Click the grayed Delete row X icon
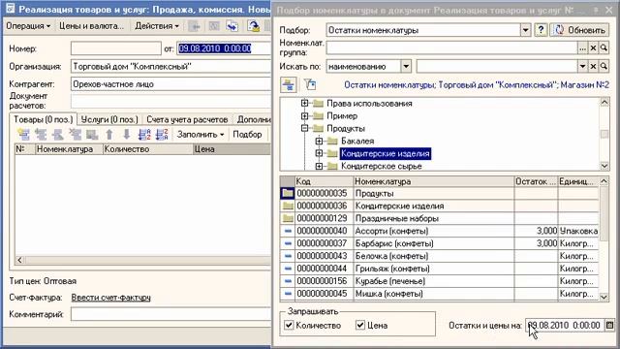Viewport: 620px width, 349px height. 75,135
